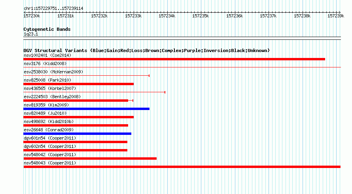Select esv26648 (Conrad2009) label
The image size is (352, 194).
(x=49, y=130)
